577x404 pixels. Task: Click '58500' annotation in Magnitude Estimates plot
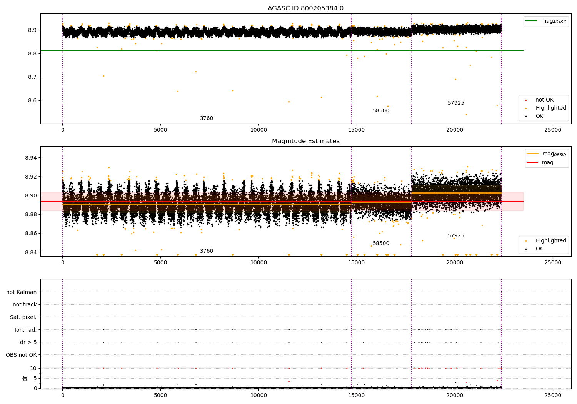point(381,244)
